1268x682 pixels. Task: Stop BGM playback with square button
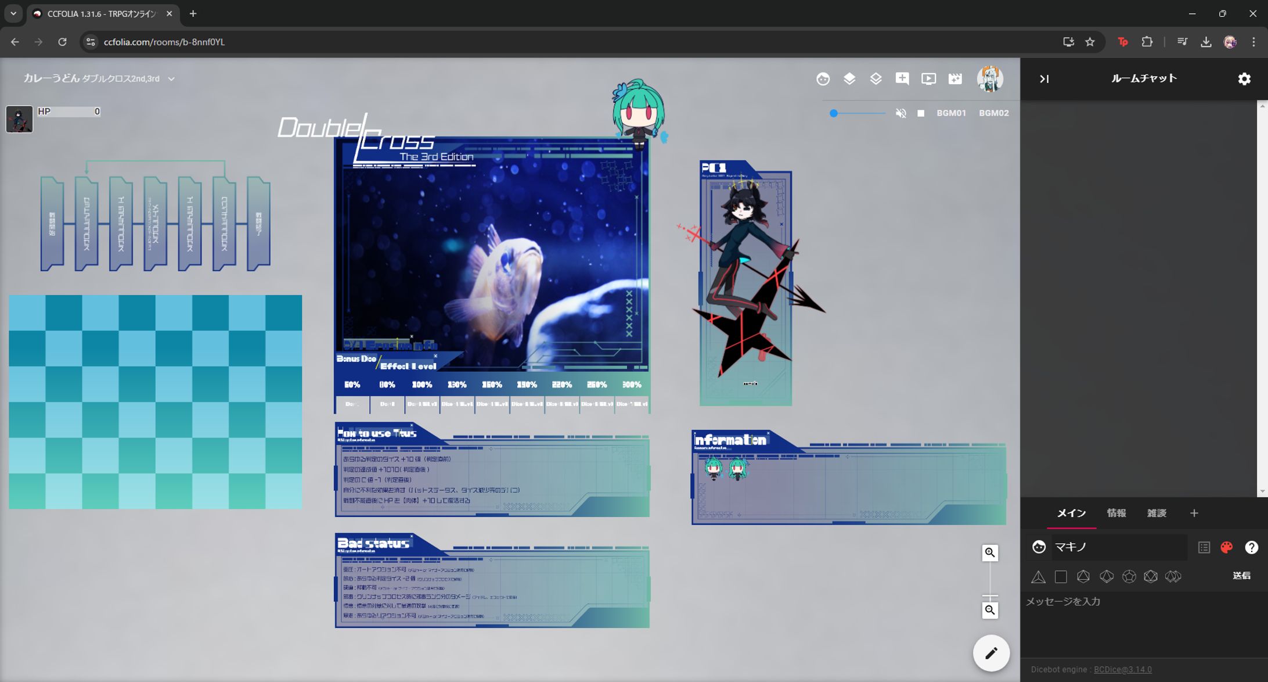[921, 113]
